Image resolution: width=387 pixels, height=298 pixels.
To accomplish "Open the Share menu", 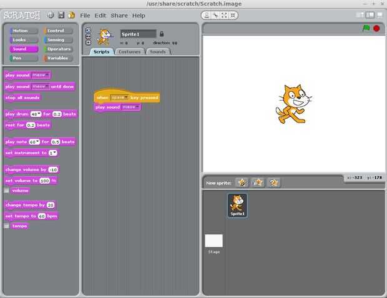I will coord(119,16).
